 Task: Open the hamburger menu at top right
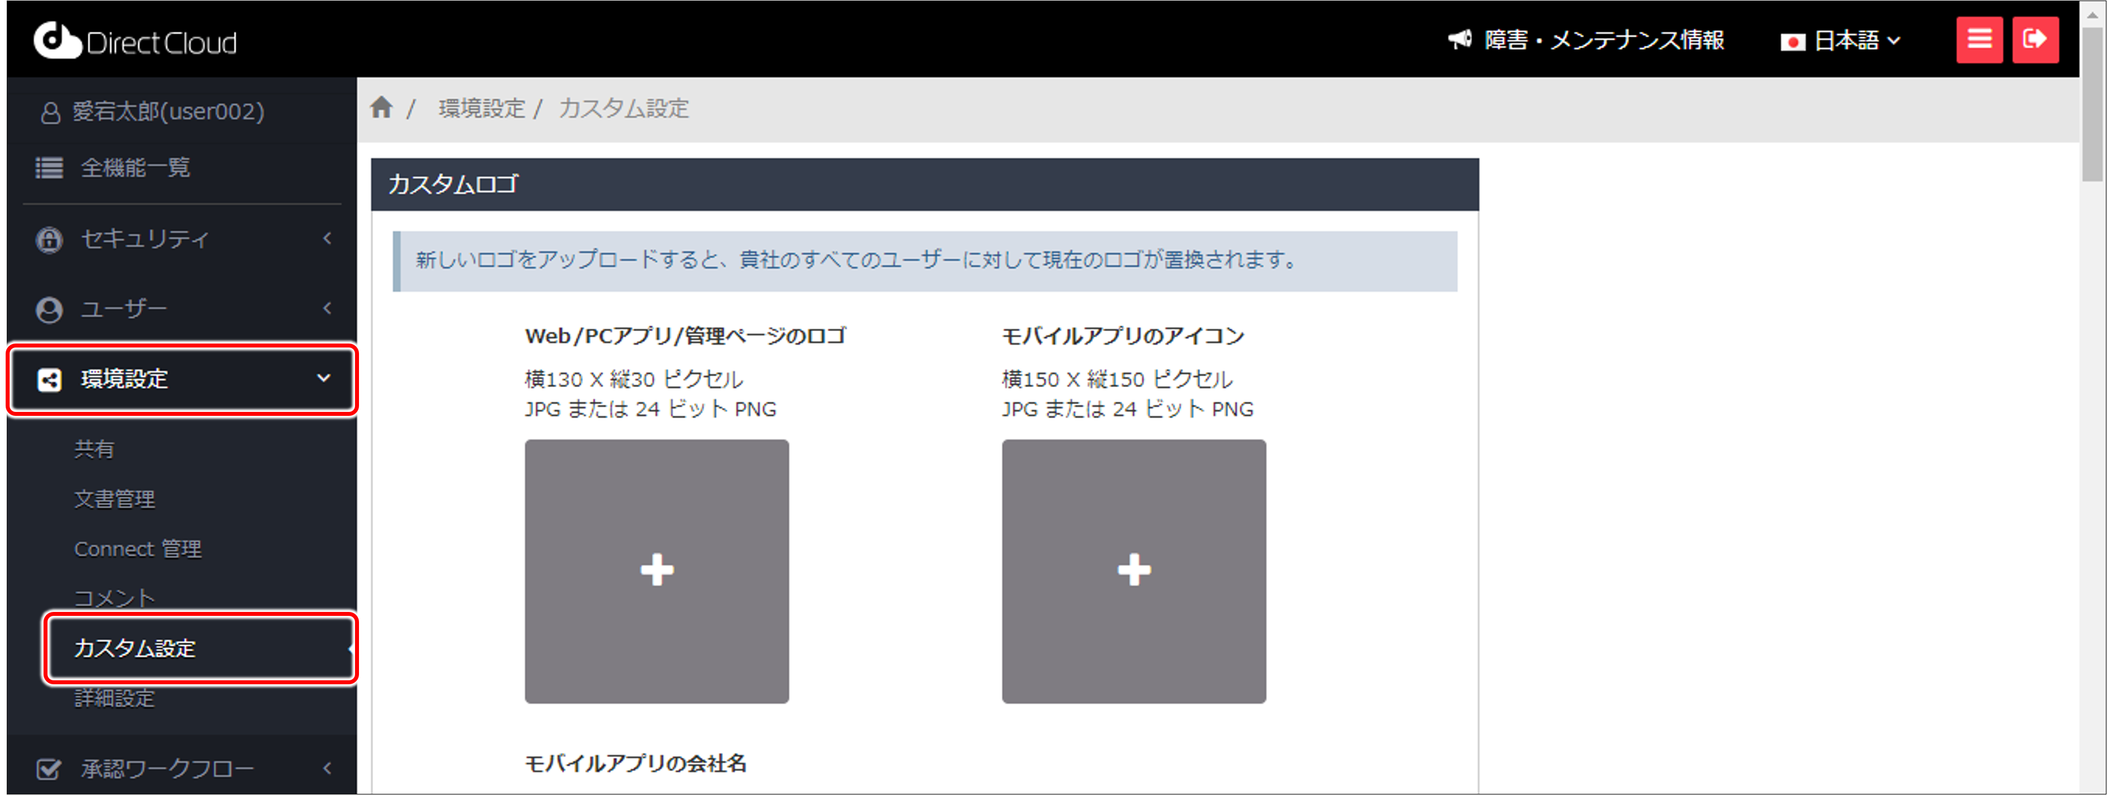point(1979,39)
